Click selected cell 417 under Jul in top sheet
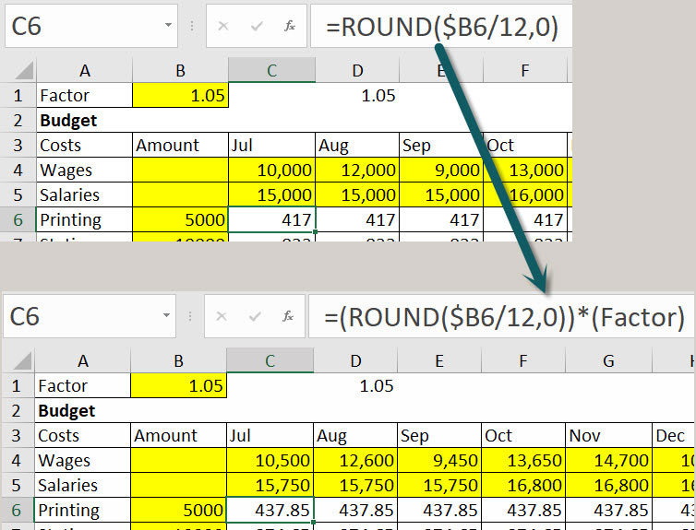The width and height of the screenshot is (696, 530). (x=271, y=219)
